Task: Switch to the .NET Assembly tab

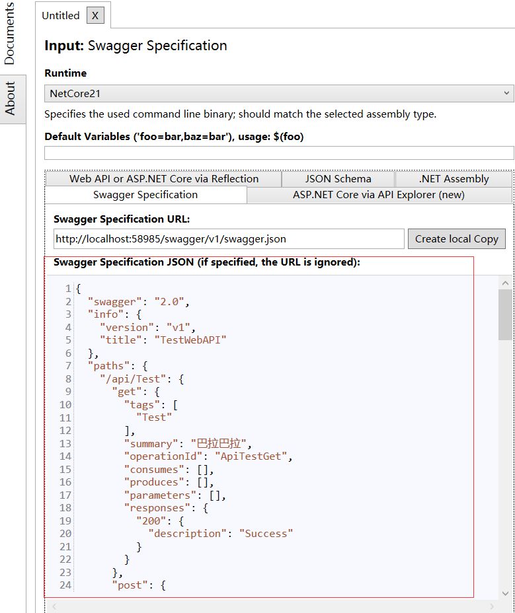Action: pyautogui.click(x=454, y=179)
